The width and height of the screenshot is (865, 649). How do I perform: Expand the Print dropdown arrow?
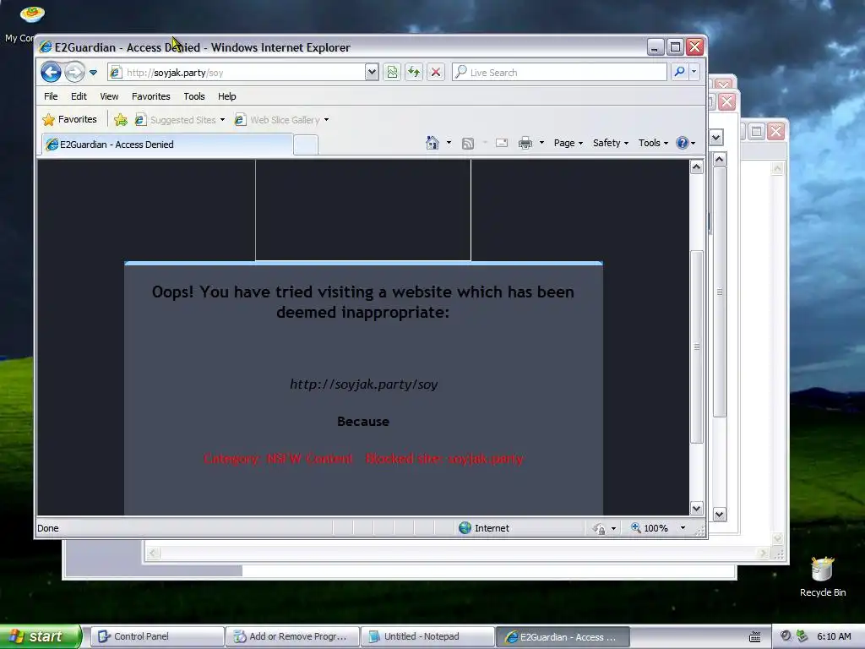click(x=541, y=143)
